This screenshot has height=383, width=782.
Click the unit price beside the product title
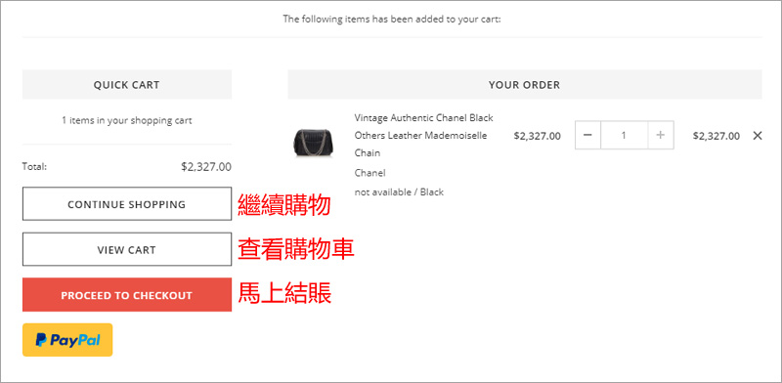click(x=537, y=136)
